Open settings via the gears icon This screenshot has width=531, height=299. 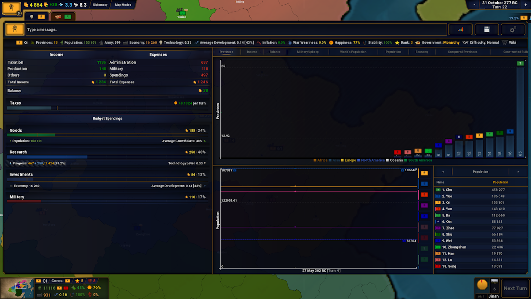click(513, 29)
